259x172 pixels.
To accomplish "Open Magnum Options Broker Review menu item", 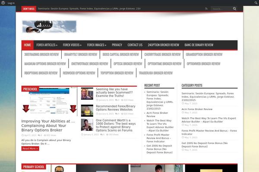I will tap(45, 64).
